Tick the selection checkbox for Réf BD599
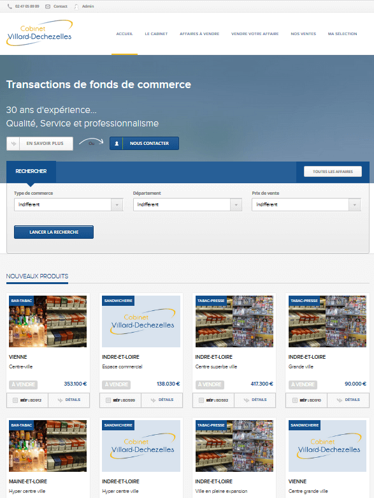Image resolution: width=374 pixels, height=498 pixels. pos(108,400)
